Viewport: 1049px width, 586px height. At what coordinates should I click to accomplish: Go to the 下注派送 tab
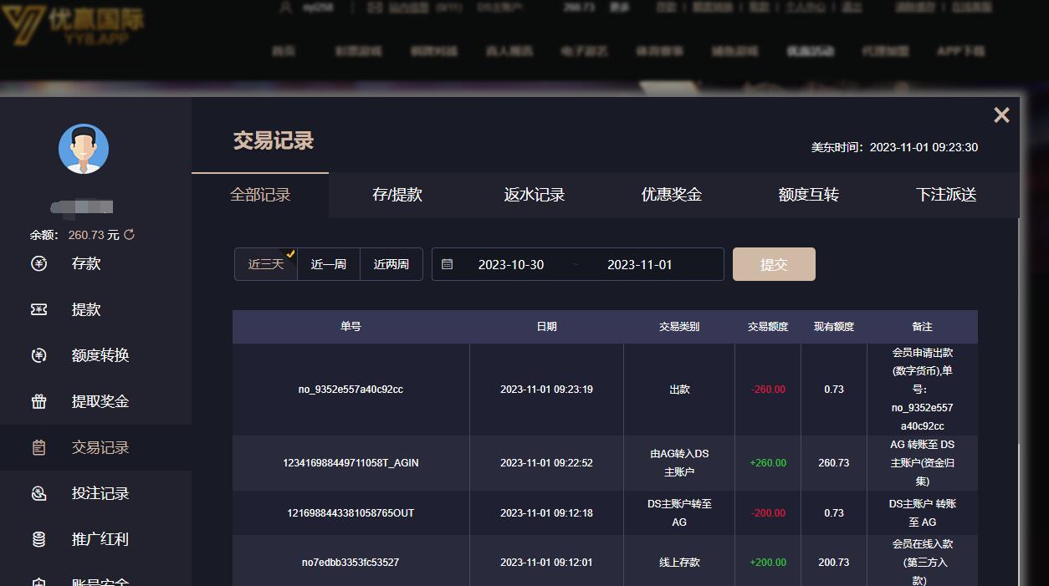[946, 195]
